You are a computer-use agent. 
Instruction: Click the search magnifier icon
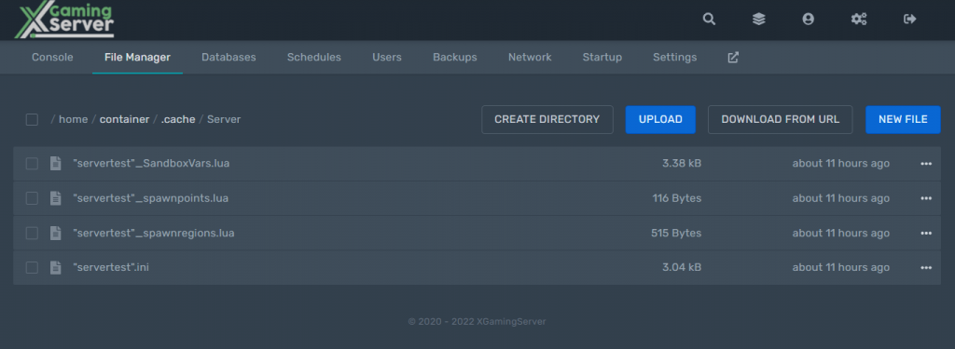click(x=709, y=19)
